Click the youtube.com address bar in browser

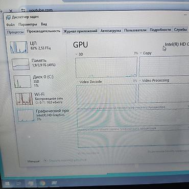[41, 10]
